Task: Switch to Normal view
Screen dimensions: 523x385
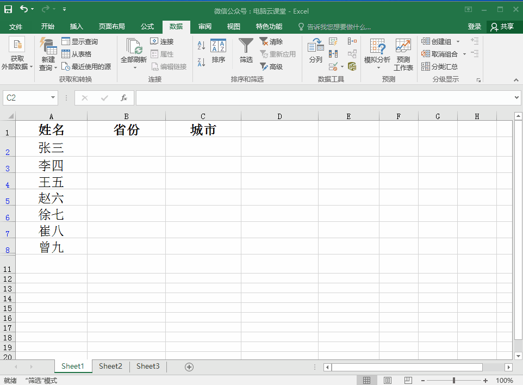Action: [x=366, y=380]
